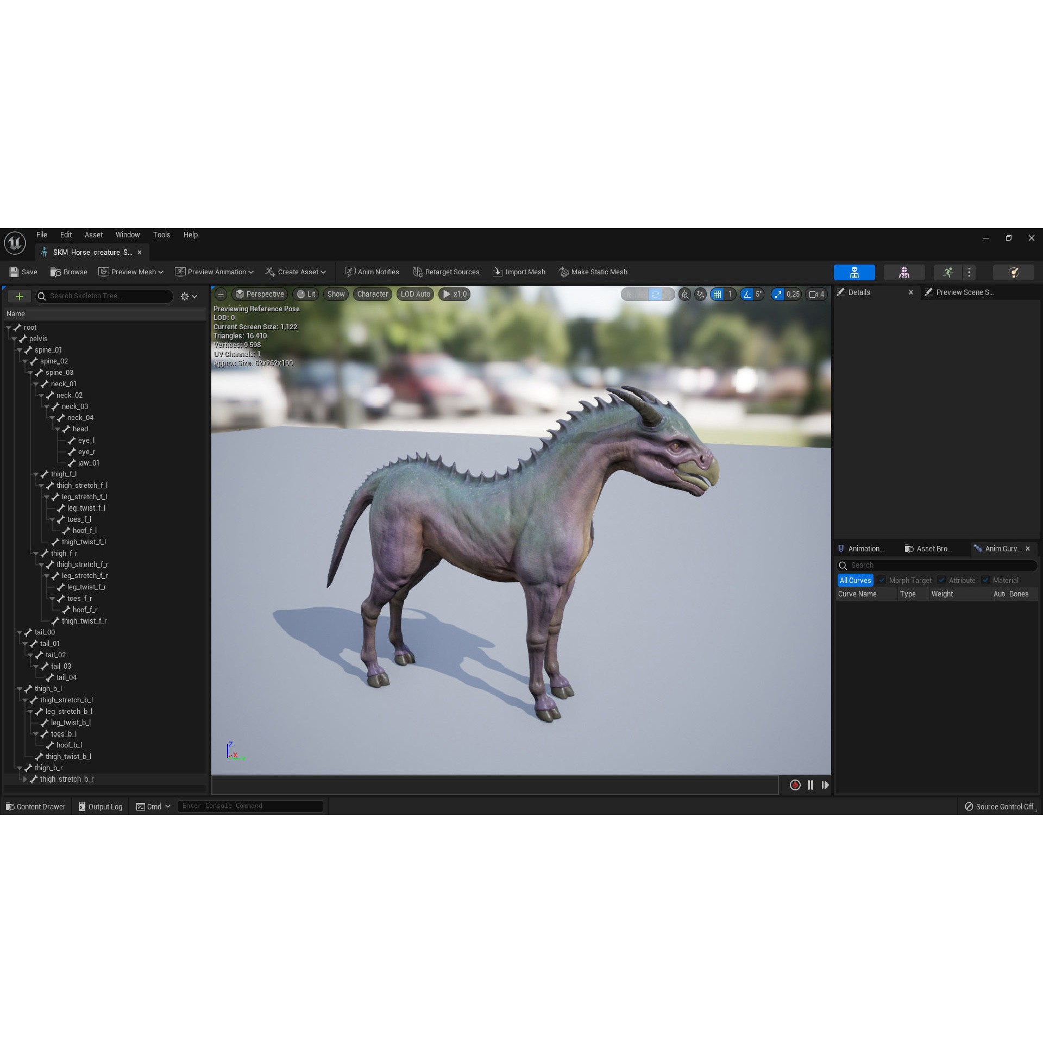This screenshot has height=1043, width=1043.
Task: Disable the Material curves checkbox
Action: pos(986,580)
